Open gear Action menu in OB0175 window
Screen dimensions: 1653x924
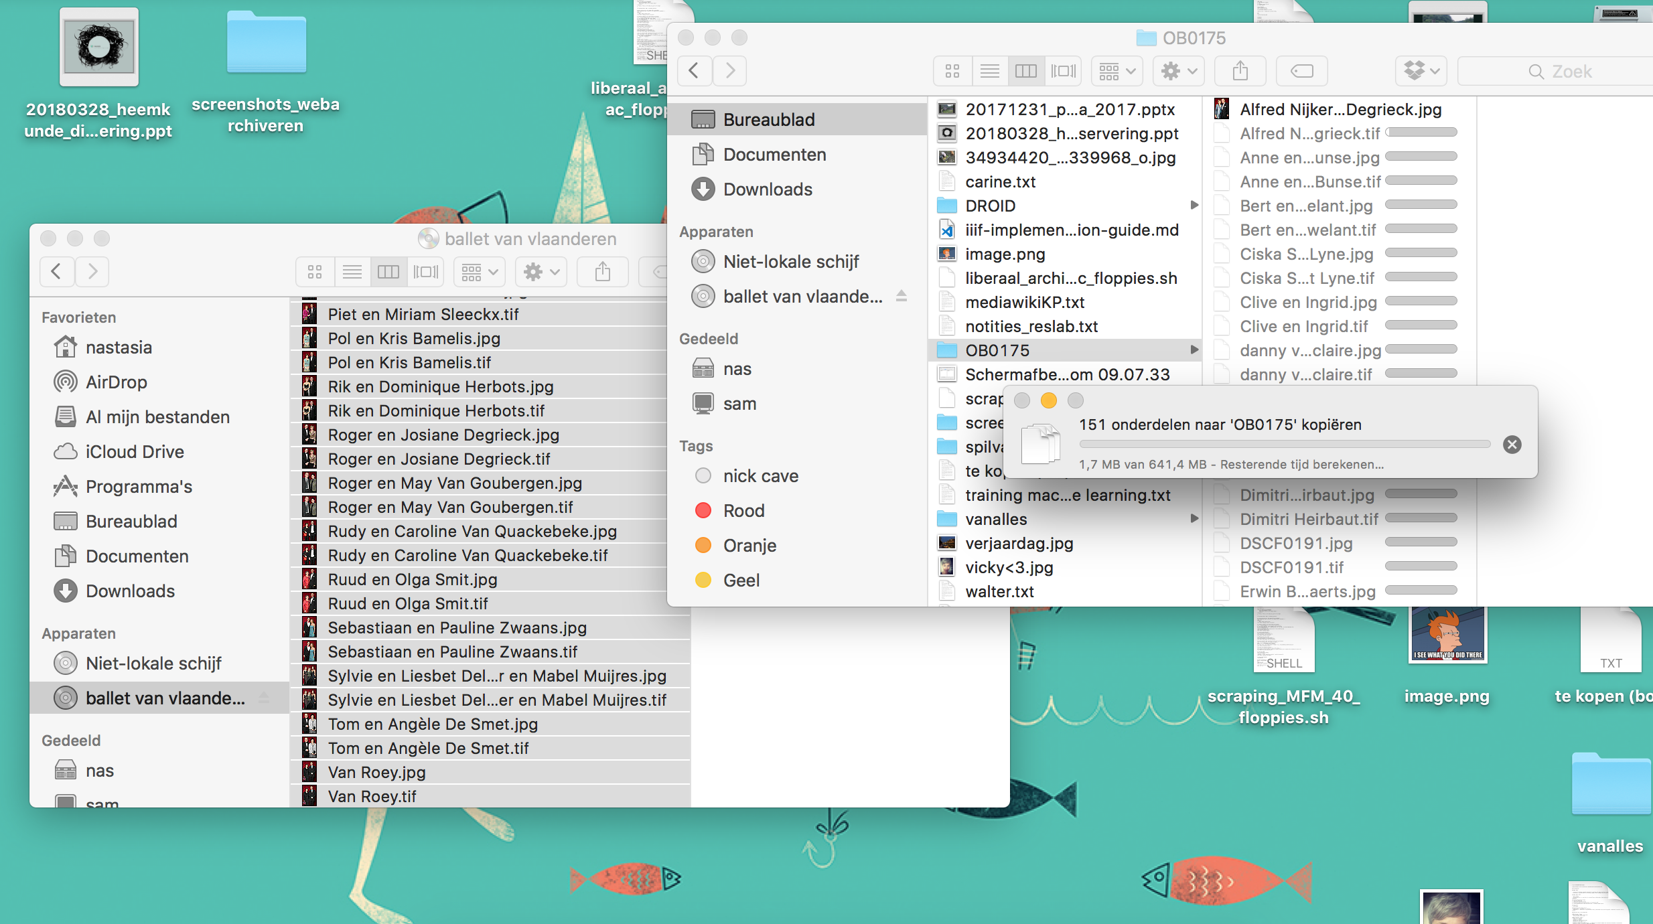(1179, 71)
